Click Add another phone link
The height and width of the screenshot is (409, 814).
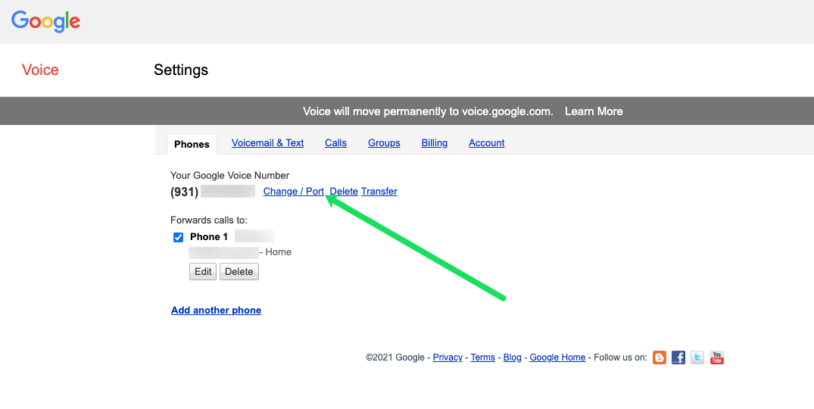point(216,311)
